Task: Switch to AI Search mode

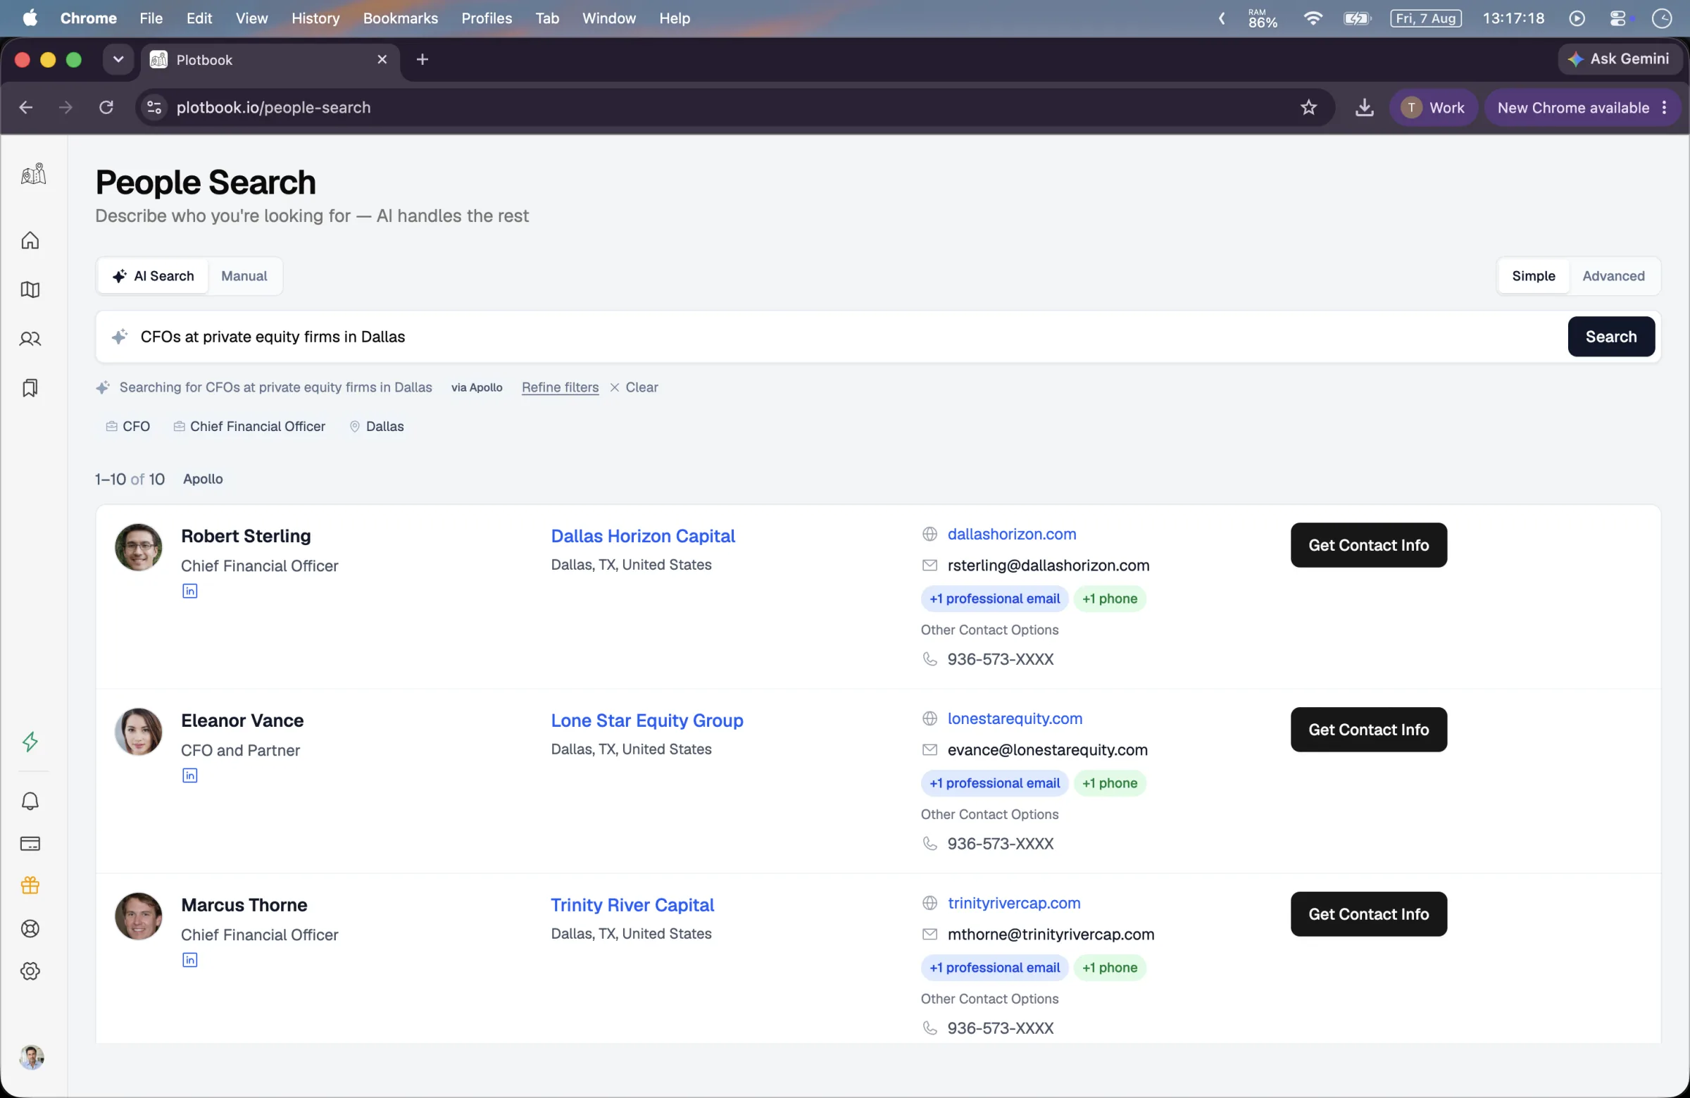Action: click(x=154, y=275)
